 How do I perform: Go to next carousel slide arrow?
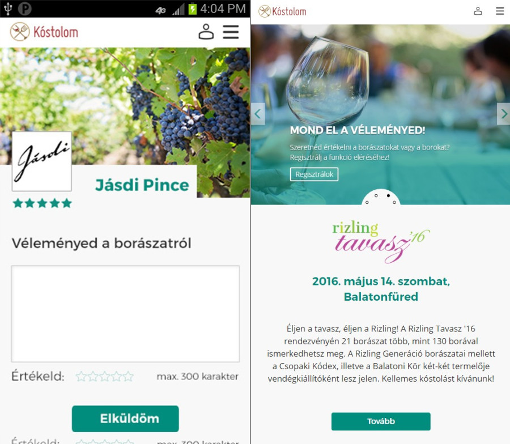click(x=504, y=114)
